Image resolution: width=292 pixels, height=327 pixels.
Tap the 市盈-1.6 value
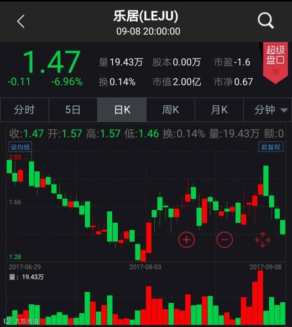click(x=232, y=62)
